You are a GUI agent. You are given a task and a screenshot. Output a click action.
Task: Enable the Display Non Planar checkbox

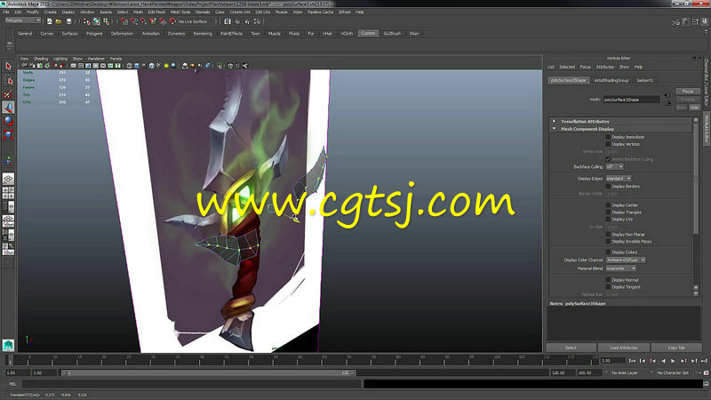click(608, 235)
